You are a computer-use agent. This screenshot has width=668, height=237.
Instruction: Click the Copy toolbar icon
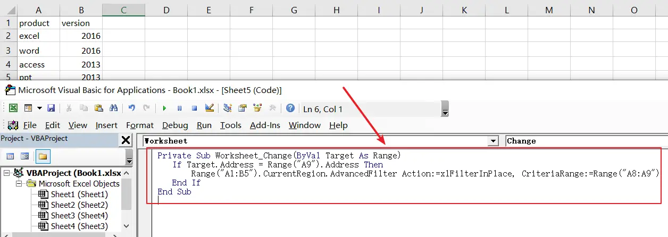(x=83, y=108)
